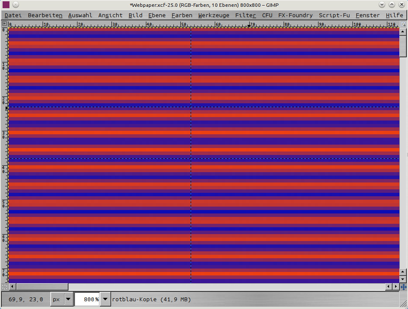Open the Script-Fu menu
408x309 pixels.
[334, 15]
